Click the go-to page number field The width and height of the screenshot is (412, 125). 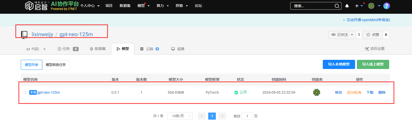247,116
